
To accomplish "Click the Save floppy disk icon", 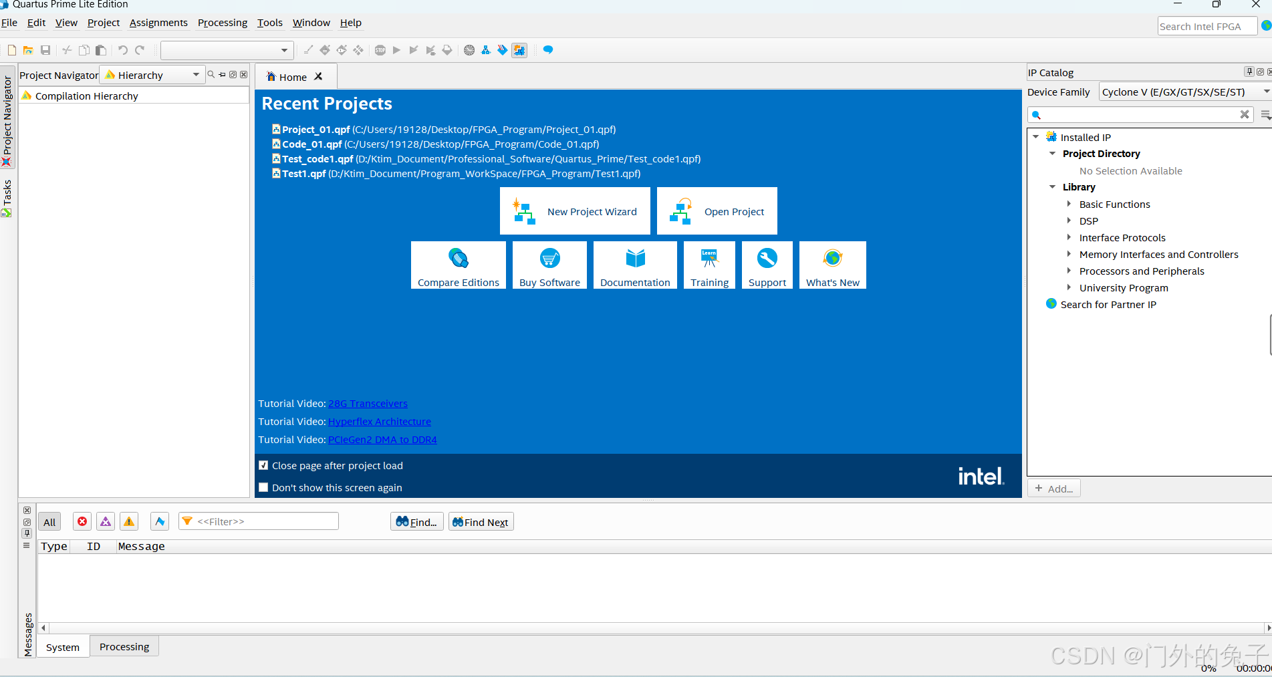I will 45,50.
